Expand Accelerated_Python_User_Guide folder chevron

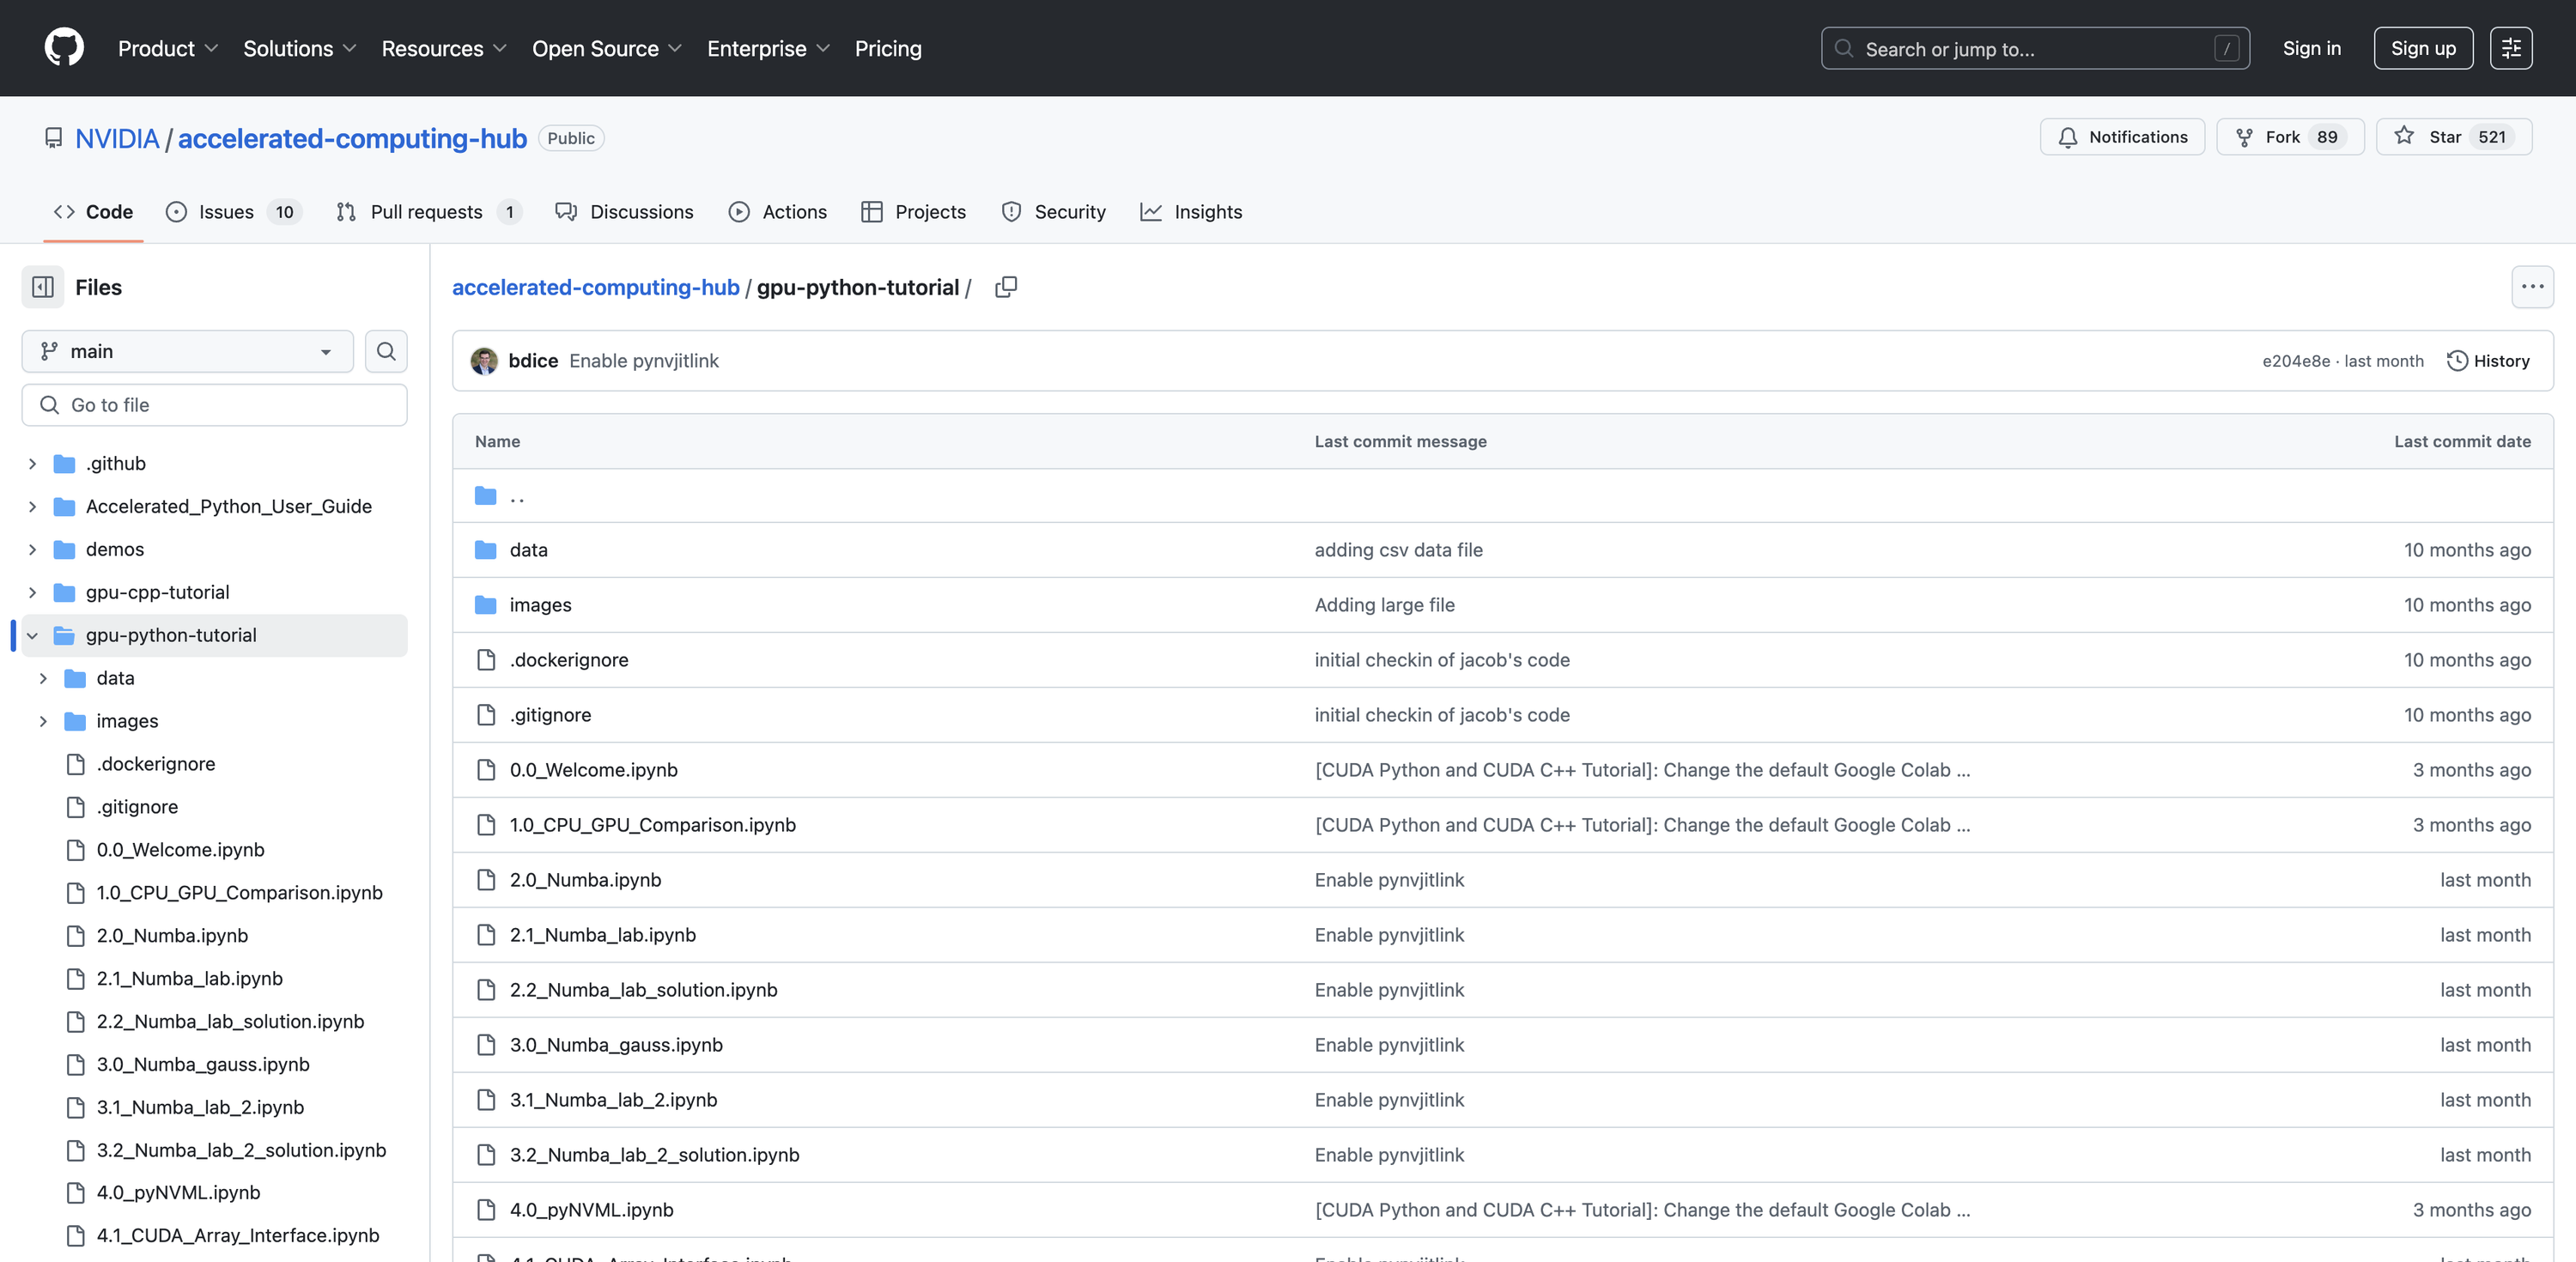click(x=32, y=507)
